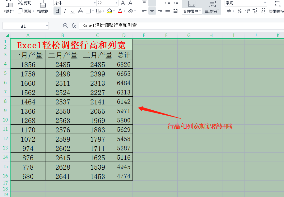
Task: Toggle Underline formatting
Action: tap(72, 11)
